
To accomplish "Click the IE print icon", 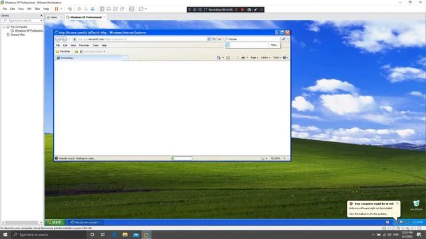I will pyautogui.click(x=243, y=58).
